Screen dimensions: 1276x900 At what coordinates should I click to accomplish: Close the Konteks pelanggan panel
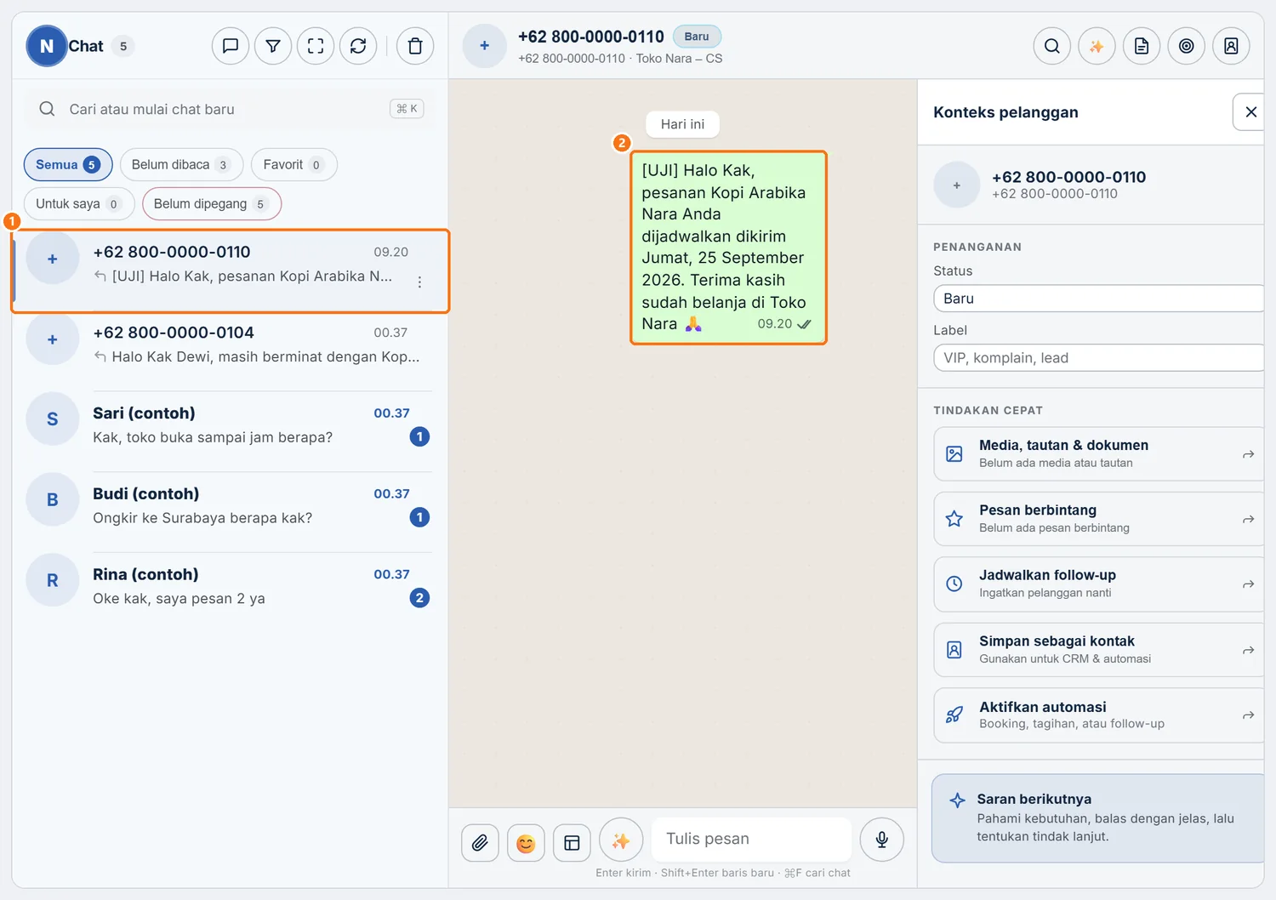[x=1250, y=111]
